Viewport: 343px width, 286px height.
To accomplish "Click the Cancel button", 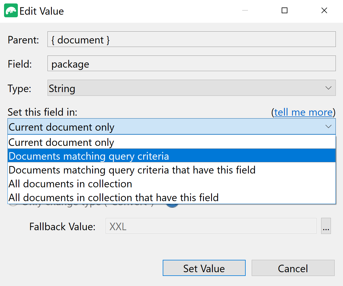I will (x=293, y=268).
